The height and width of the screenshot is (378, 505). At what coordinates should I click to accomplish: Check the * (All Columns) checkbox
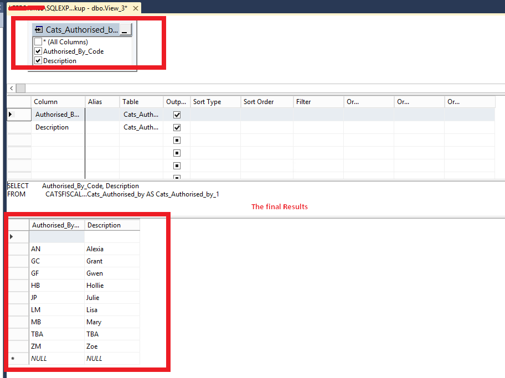(x=38, y=42)
